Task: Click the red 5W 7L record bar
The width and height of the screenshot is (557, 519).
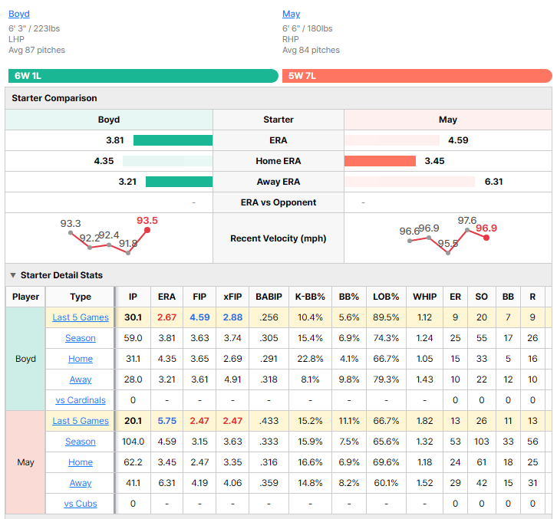Action: [417, 76]
